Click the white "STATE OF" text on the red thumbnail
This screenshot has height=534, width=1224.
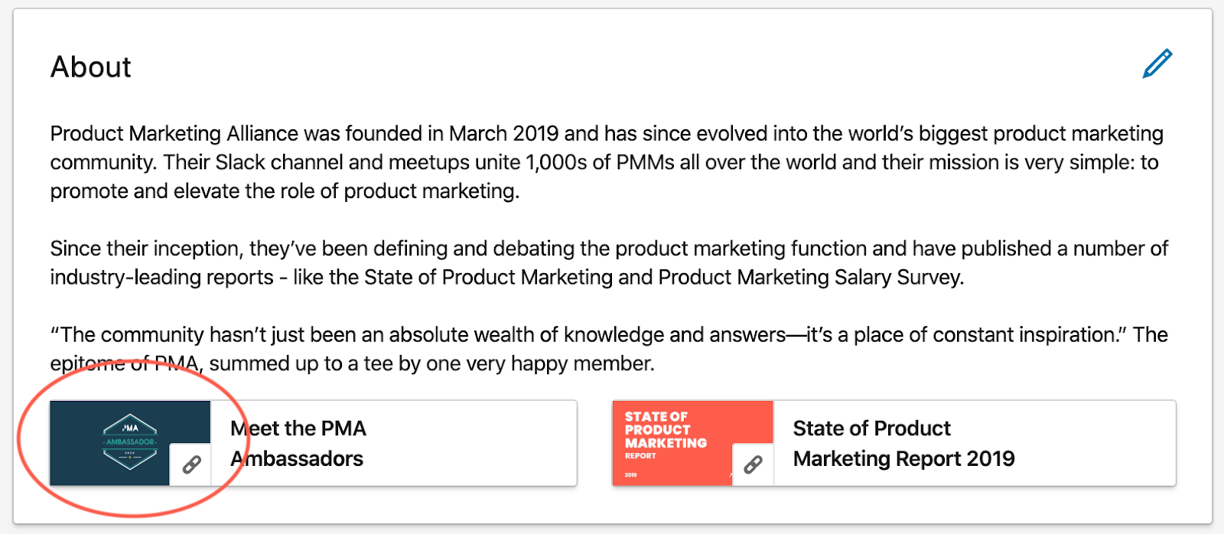[x=656, y=417]
